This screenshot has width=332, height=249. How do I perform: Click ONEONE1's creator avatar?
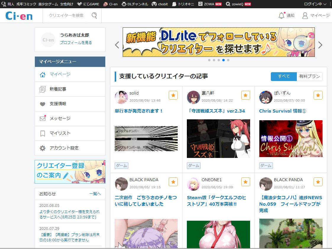point(193,184)
